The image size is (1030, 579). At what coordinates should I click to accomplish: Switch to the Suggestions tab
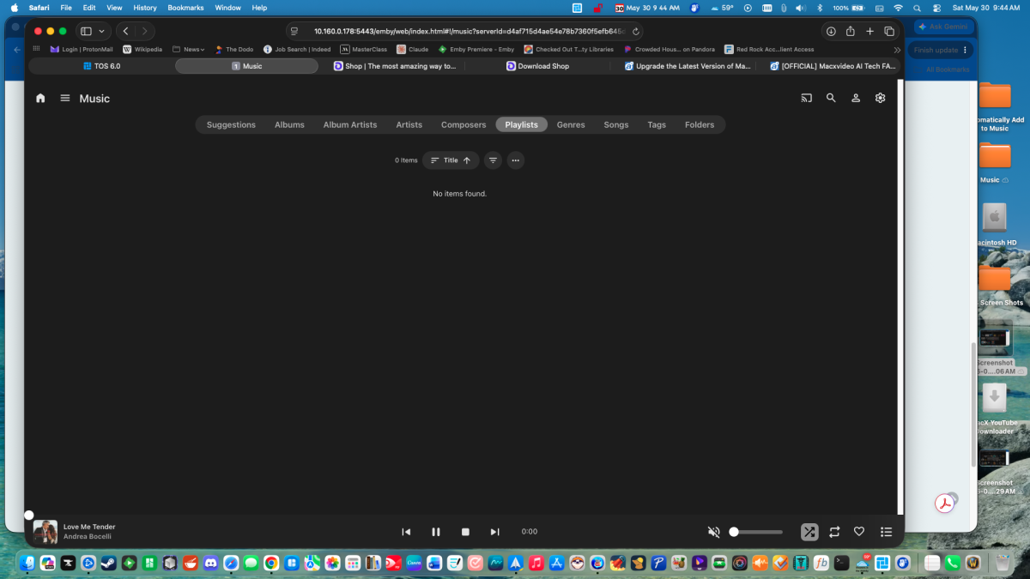click(x=231, y=124)
